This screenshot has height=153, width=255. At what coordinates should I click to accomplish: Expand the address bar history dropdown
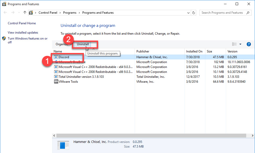[188, 13]
